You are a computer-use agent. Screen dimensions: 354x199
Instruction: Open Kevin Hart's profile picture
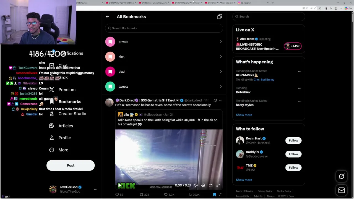pyautogui.click(x=240, y=140)
